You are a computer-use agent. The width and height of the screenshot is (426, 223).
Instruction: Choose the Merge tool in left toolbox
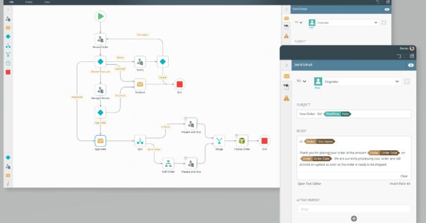(8, 54)
